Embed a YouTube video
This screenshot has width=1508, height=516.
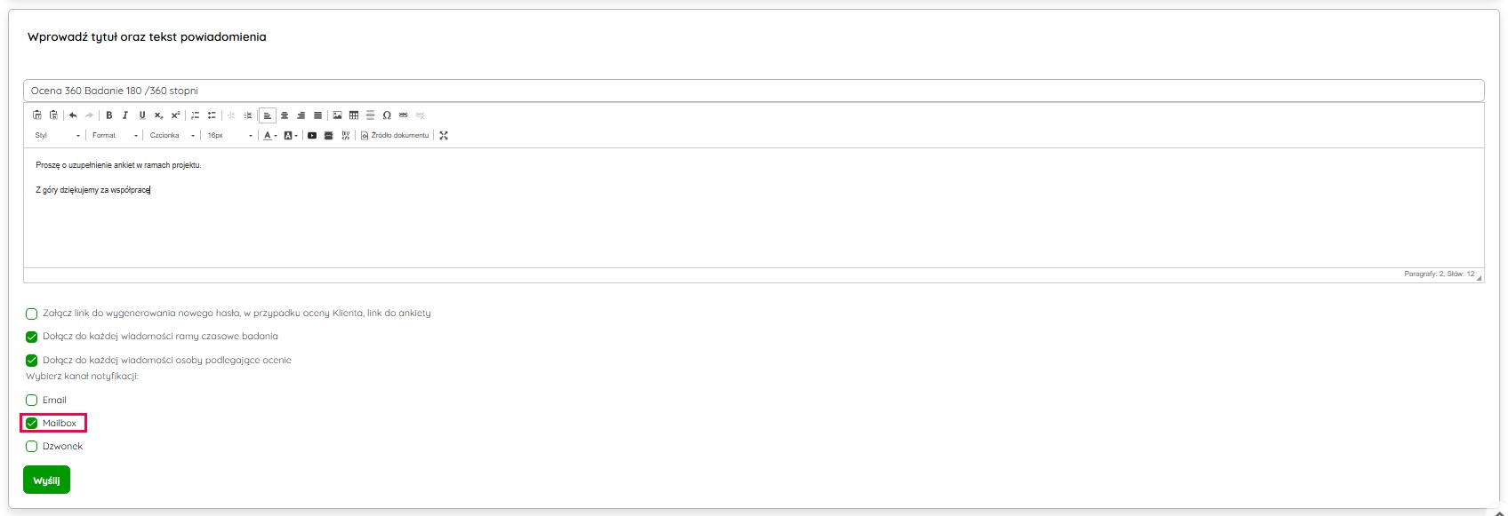312,136
